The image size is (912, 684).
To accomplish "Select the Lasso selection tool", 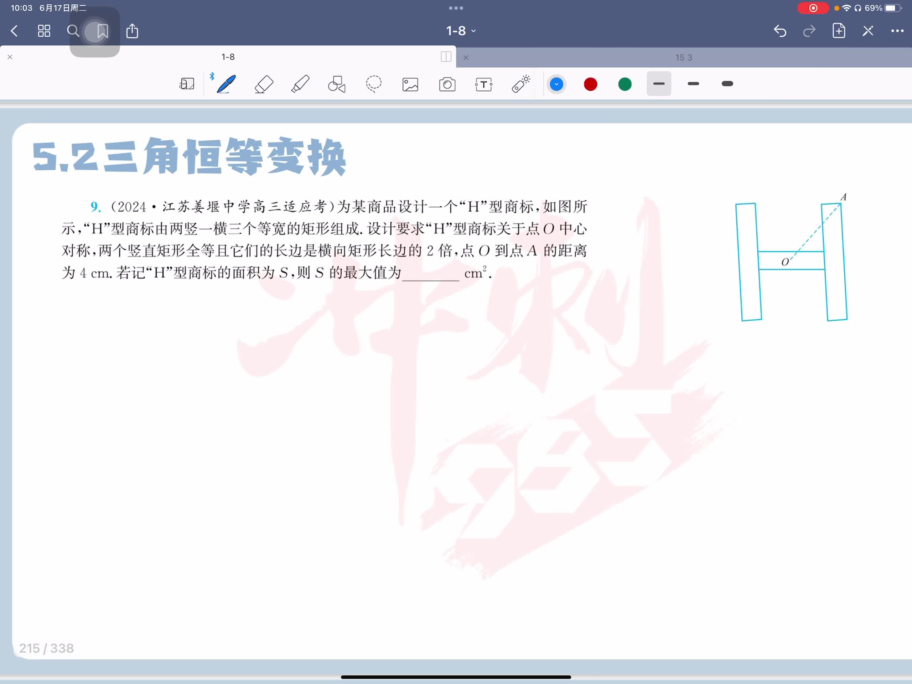I will [374, 84].
